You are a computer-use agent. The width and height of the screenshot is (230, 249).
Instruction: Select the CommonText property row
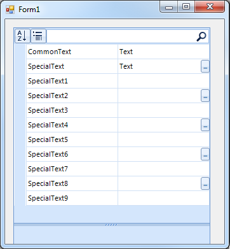coord(118,52)
